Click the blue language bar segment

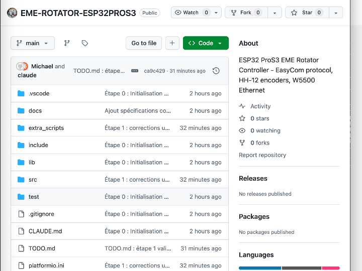[259, 268]
